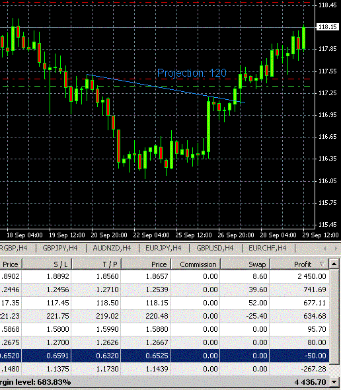The width and height of the screenshot is (341, 390).
Task: Click the trade list scroll-up arrow
Action: coord(334,264)
